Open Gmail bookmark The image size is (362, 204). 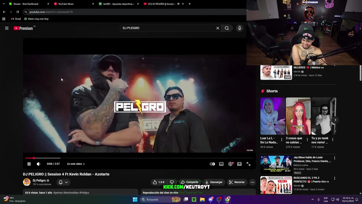16,19
